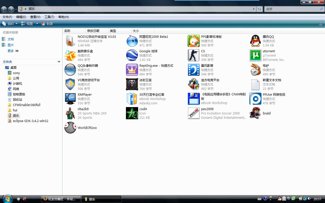Launch the 暴风影音 player icon
The image size is (325, 203).
(194, 70)
